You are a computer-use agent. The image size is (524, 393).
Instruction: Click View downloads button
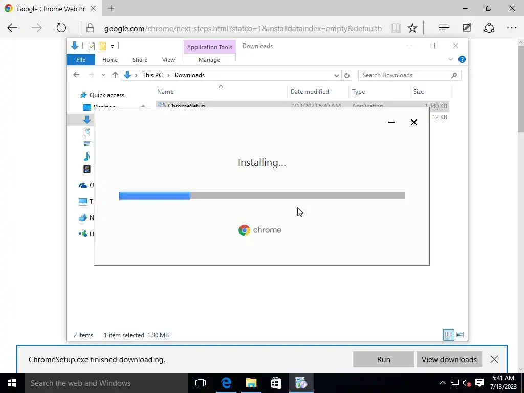click(449, 360)
